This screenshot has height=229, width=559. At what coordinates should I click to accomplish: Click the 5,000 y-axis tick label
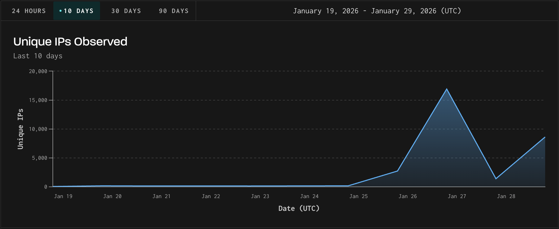[x=39, y=158]
